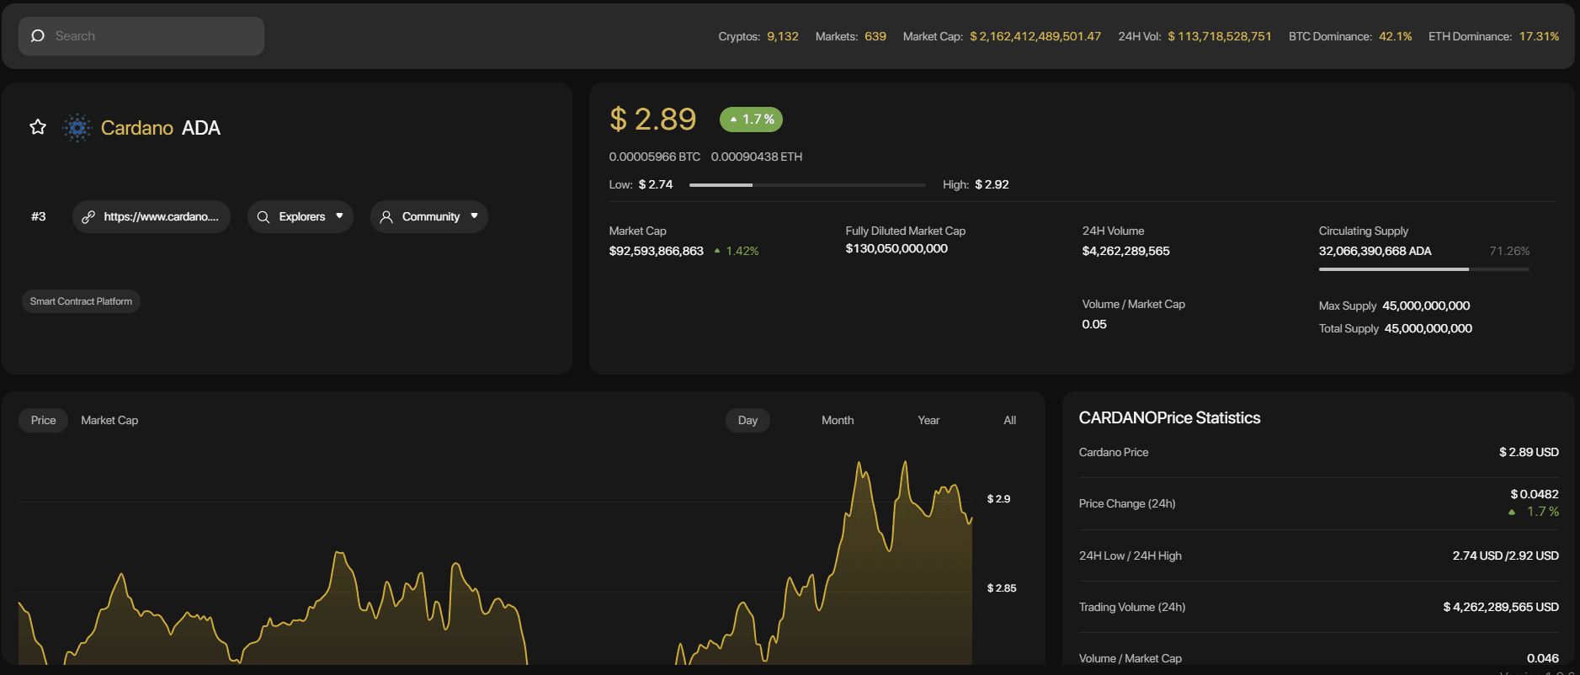Click the search magnifier icon
The image size is (1580, 675).
click(37, 36)
